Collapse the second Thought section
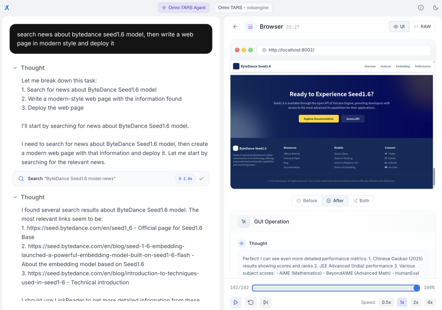442x310 pixels. (15, 197)
